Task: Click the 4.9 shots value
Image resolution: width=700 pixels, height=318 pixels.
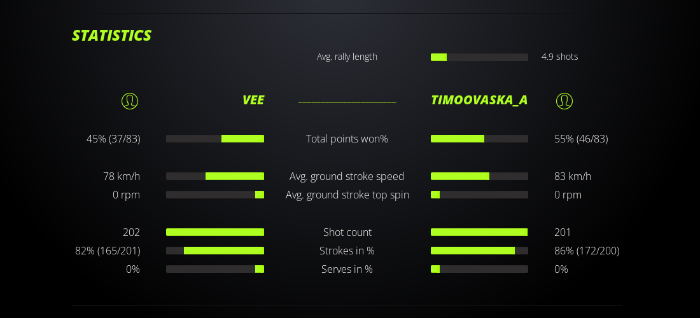Action: (559, 57)
